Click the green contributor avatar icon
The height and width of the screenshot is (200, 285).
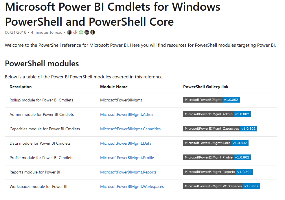pos(81,32)
